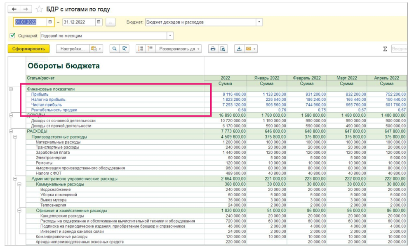This screenshot has height=250, width=414.
Task: Click the save report download icon
Action: coord(239,49)
